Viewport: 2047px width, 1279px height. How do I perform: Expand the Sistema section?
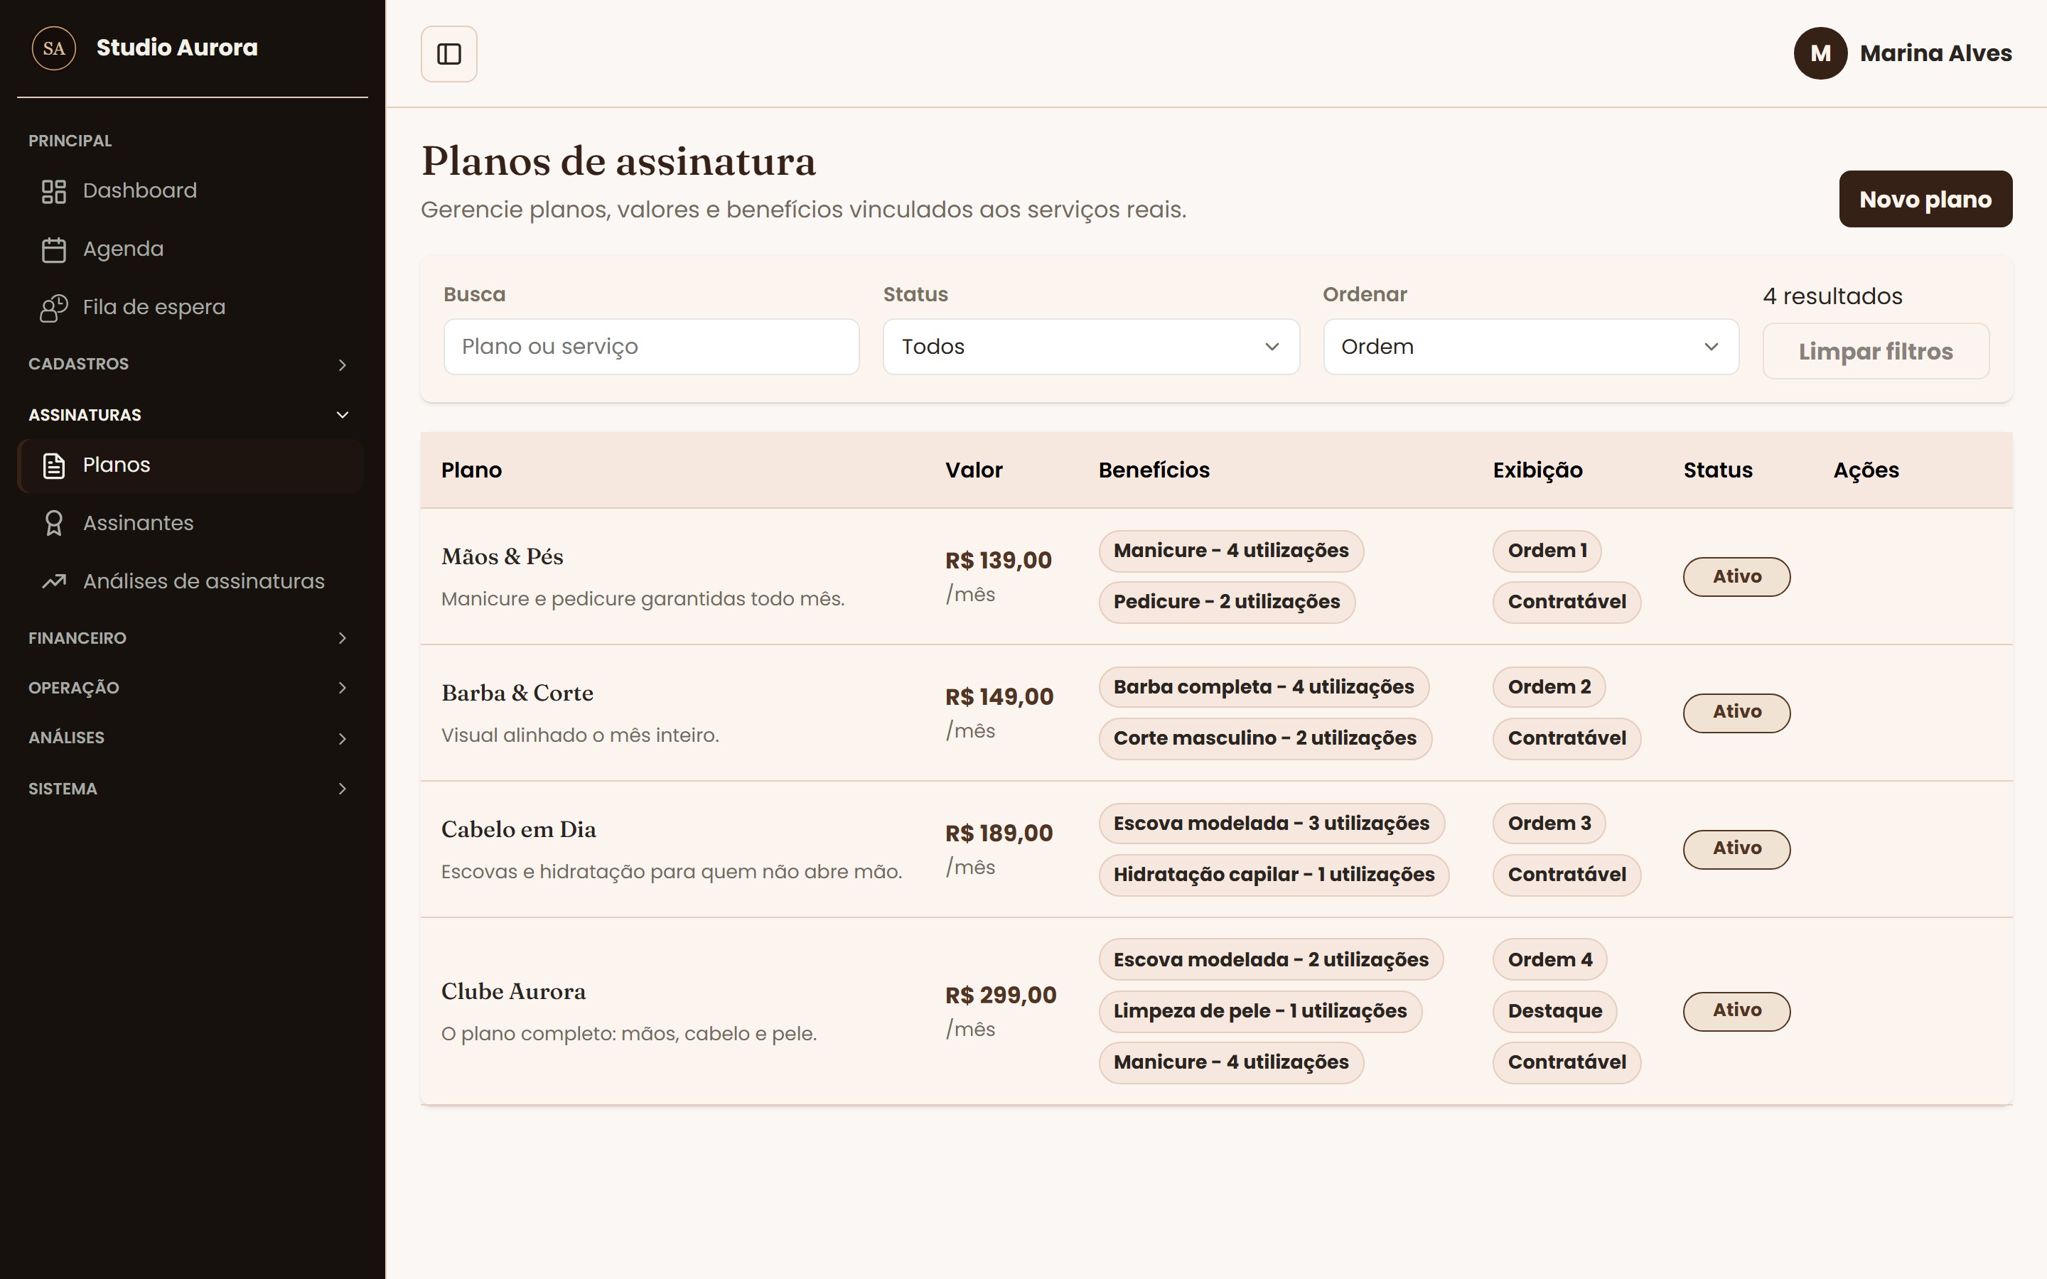click(191, 789)
